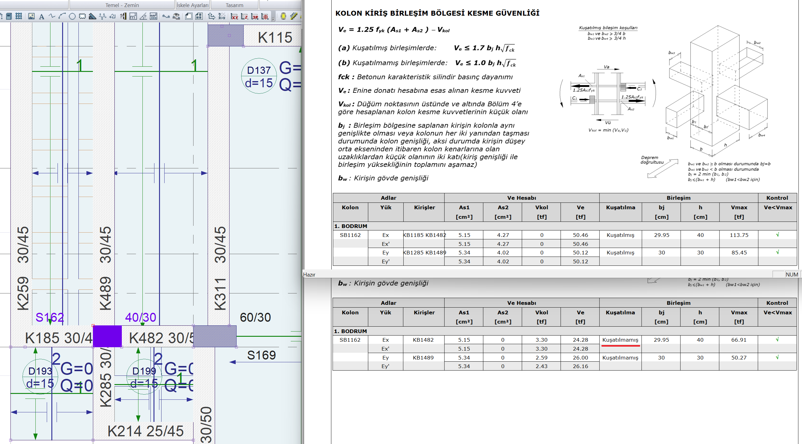
Task: Click the D137 slab label circle
Action: click(259, 76)
